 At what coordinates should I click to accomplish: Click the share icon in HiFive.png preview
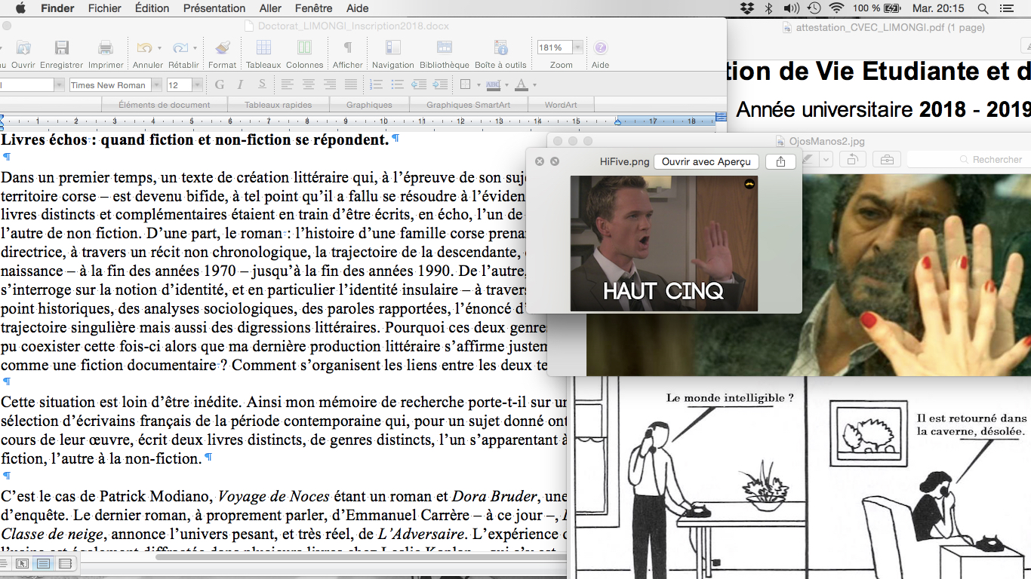pos(780,161)
